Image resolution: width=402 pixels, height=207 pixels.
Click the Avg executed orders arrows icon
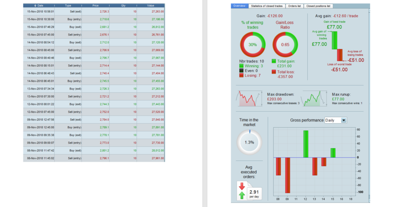(x=242, y=191)
